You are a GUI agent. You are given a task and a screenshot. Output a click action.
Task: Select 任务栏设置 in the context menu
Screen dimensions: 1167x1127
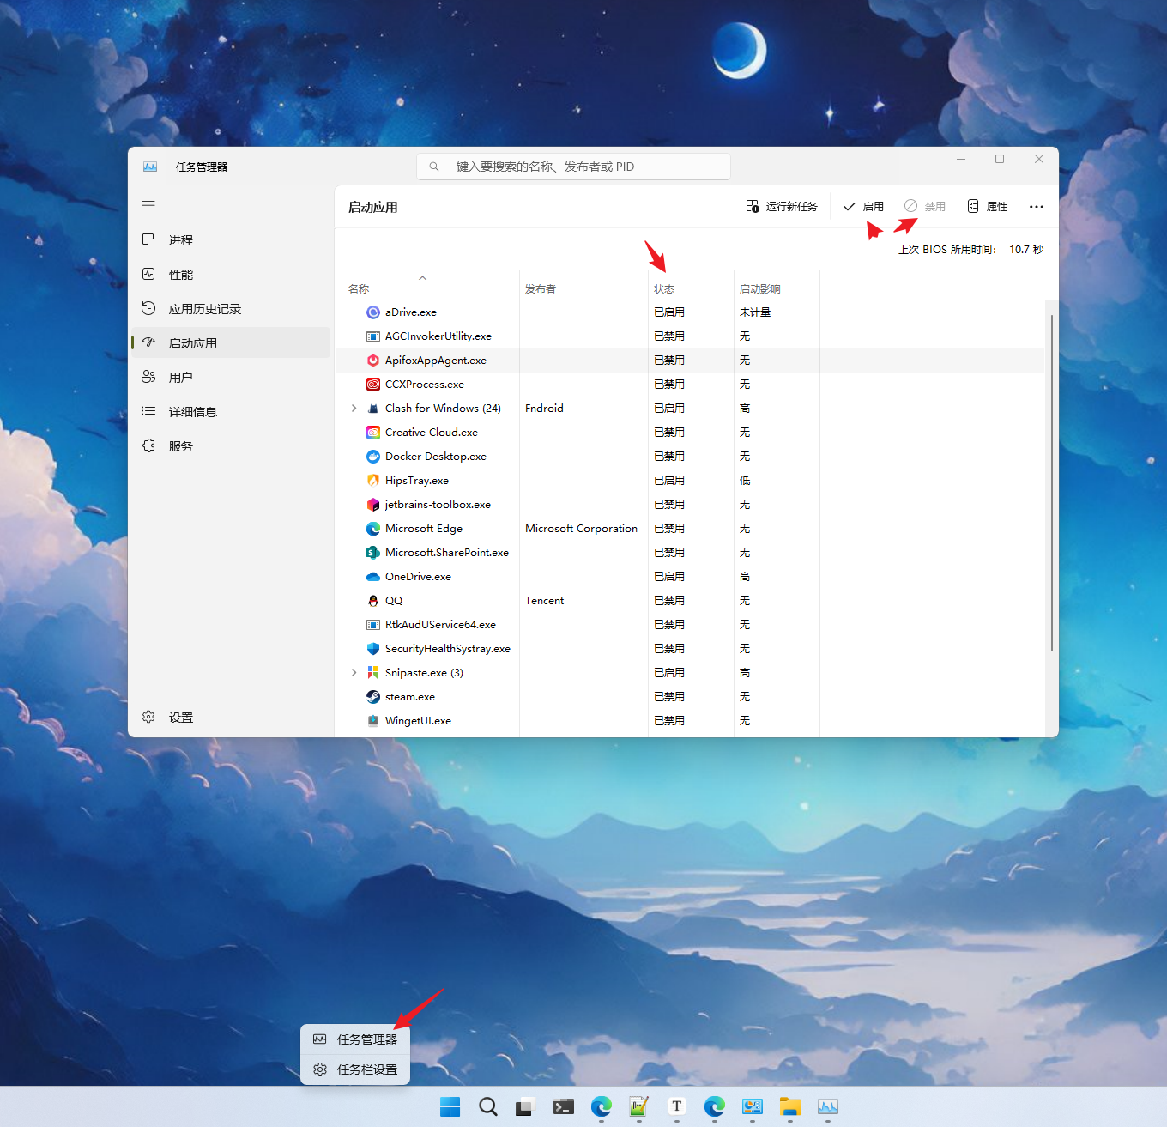tap(366, 1069)
